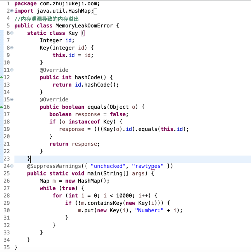Click the class name MemoryLeakOomError
Image resolution: width=251 pixels, height=252 pixels.
click(84, 26)
